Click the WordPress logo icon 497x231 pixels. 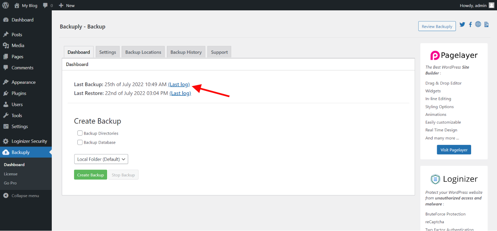point(6,5)
